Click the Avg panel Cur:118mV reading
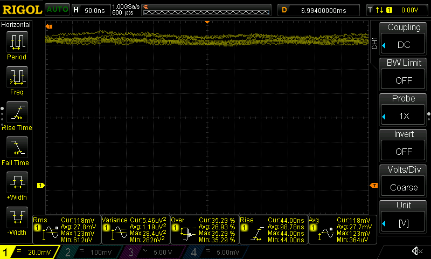This screenshot has width=431, height=259. click(353, 221)
